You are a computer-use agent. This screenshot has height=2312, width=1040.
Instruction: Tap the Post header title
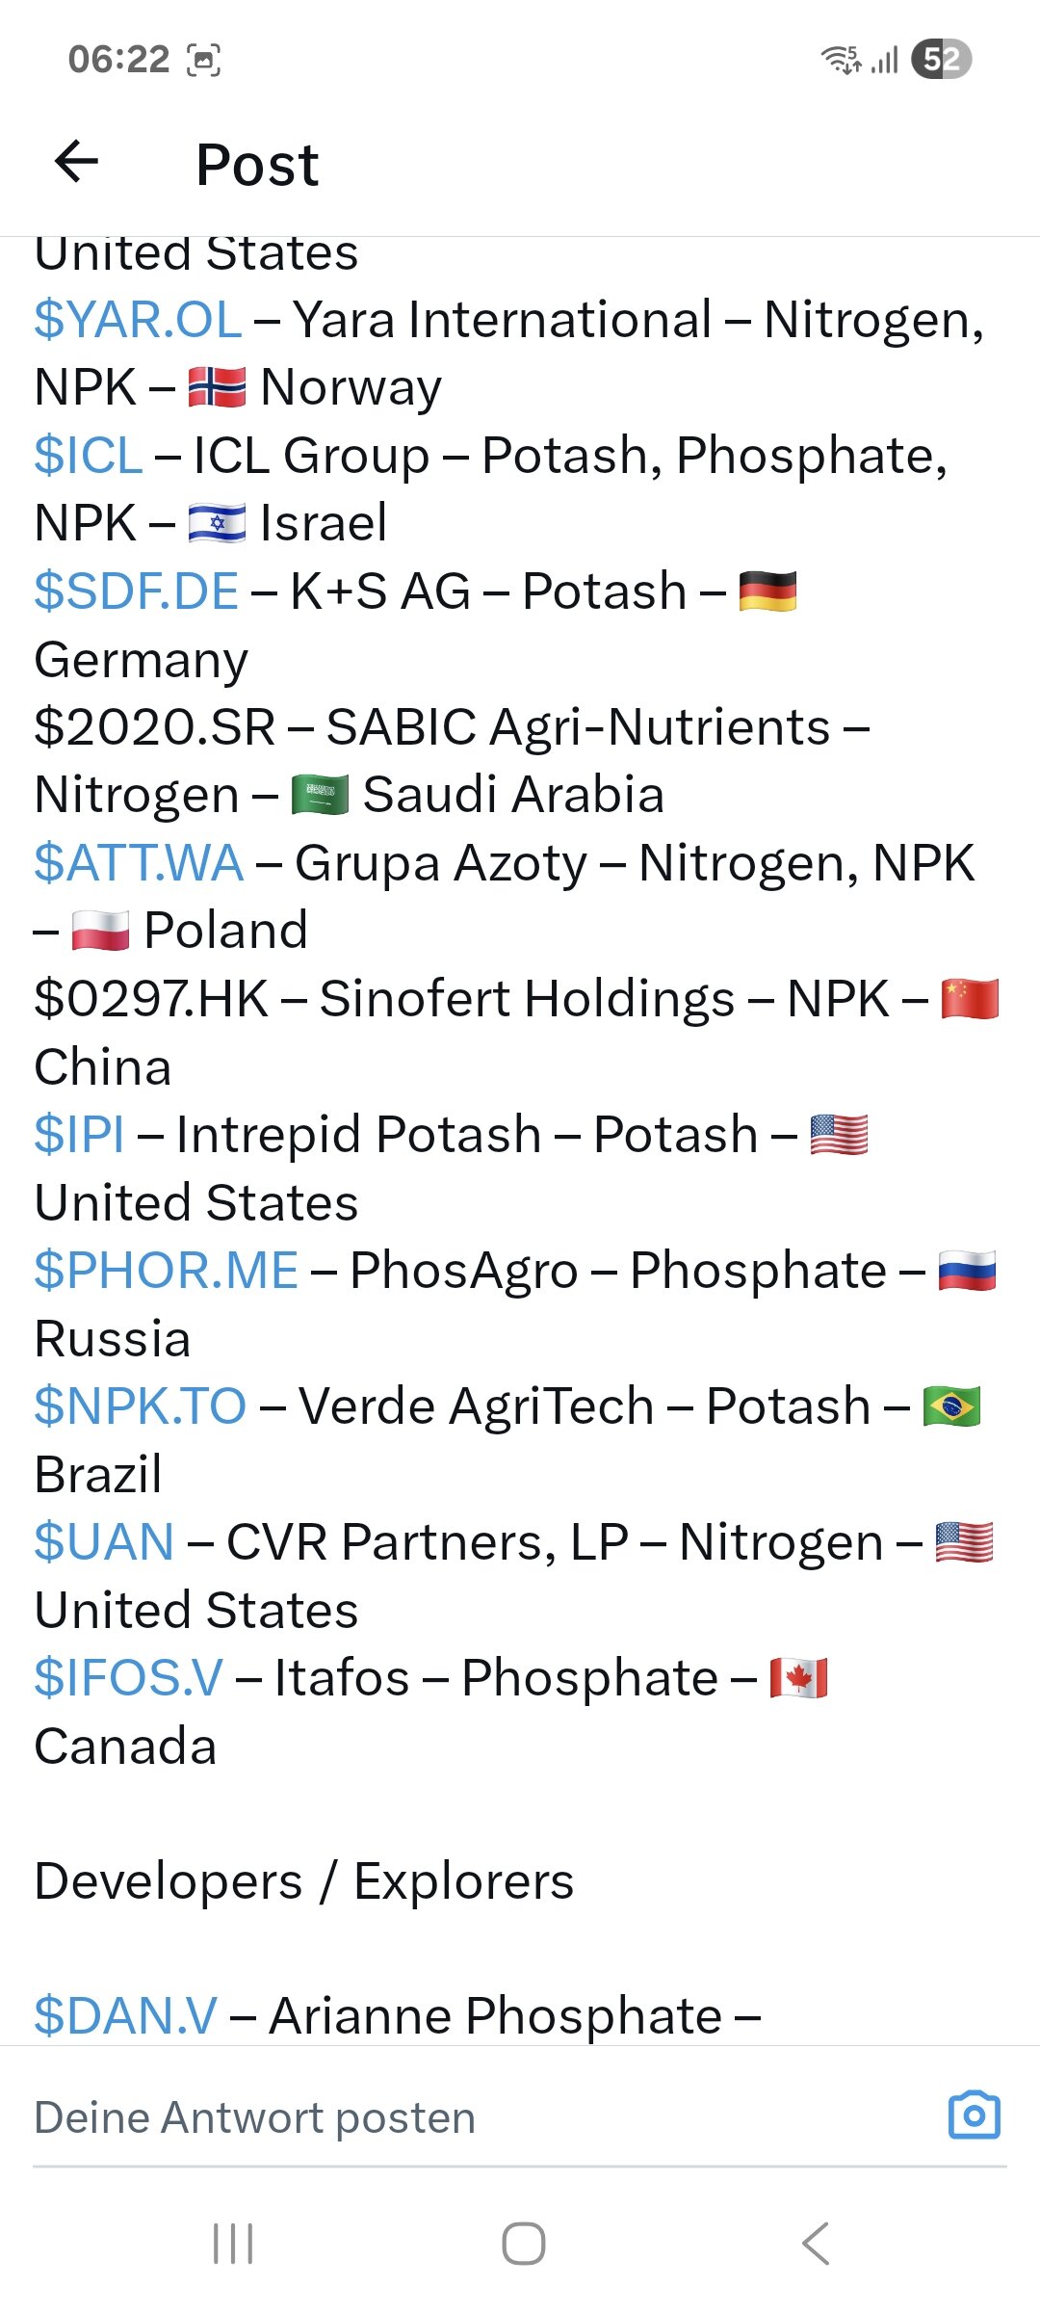tap(257, 165)
